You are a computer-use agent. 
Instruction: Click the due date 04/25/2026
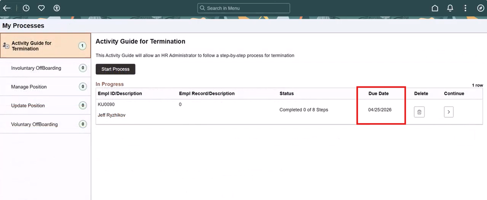380,110
